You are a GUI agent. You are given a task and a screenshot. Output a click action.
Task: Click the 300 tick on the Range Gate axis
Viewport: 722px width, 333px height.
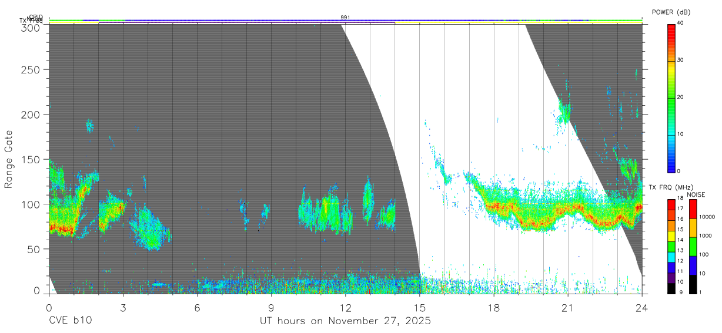coord(31,27)
